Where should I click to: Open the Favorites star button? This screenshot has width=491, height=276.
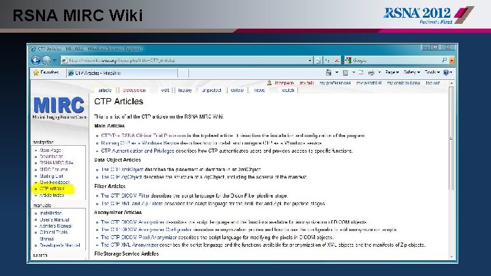(46, 73)
